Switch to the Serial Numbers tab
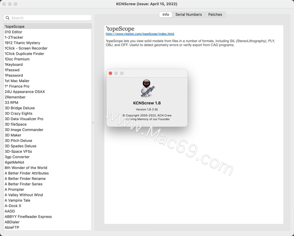Viewport: 294px width, 236px height. 188,14
